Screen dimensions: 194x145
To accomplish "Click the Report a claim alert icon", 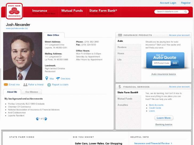I will (49, 85).
